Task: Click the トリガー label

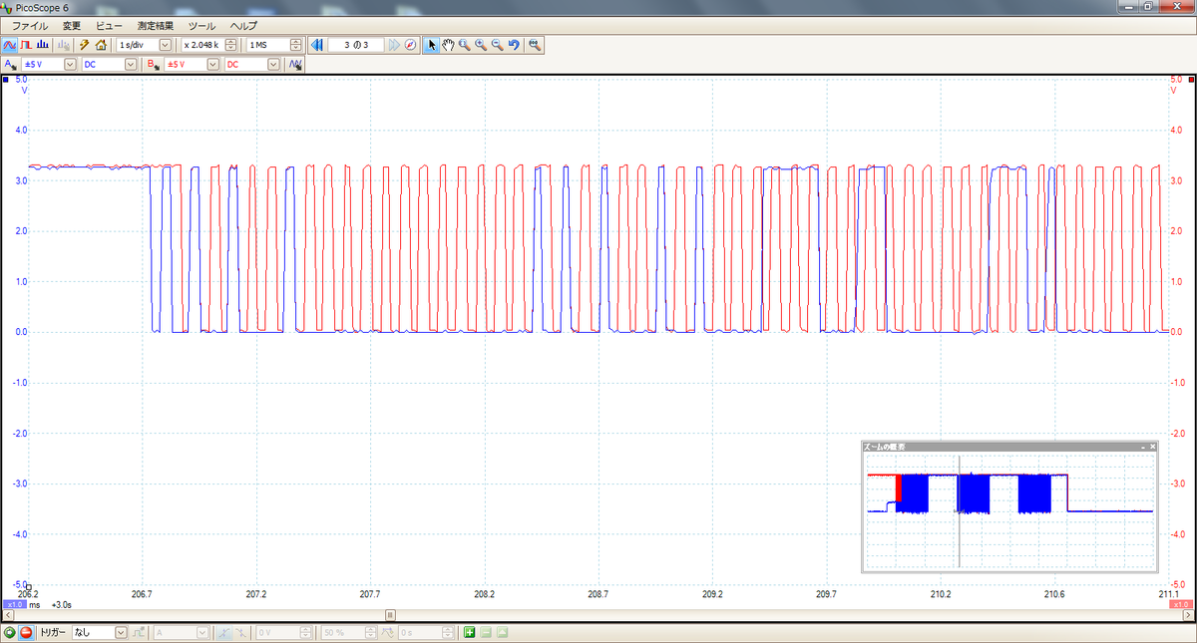Action: tap(53, 632)
